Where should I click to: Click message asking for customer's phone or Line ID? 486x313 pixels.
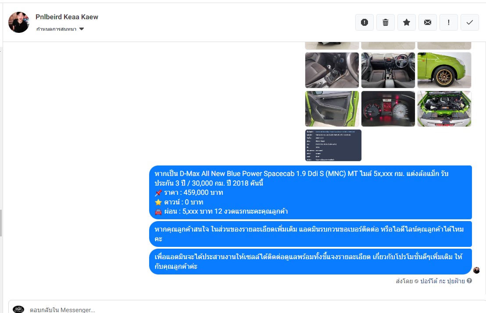click(x=311, y=234)
